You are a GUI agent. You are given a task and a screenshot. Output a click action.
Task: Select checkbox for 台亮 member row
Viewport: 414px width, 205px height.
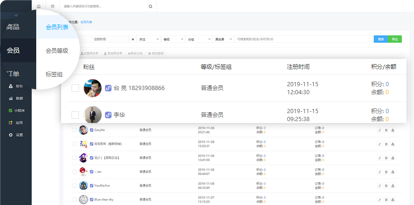(x=75, y=88)
